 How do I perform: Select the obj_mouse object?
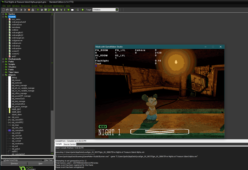[16, 80]
